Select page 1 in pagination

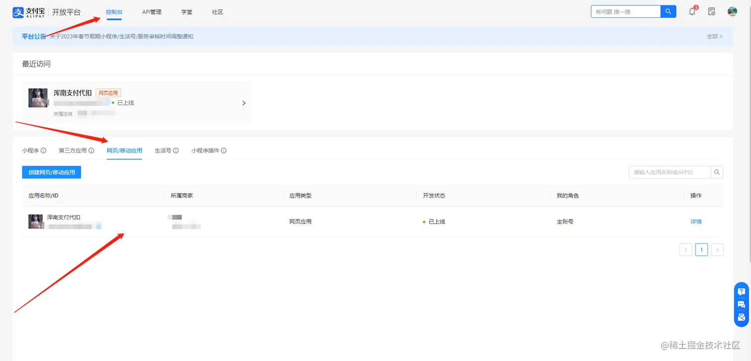[701, 250]
